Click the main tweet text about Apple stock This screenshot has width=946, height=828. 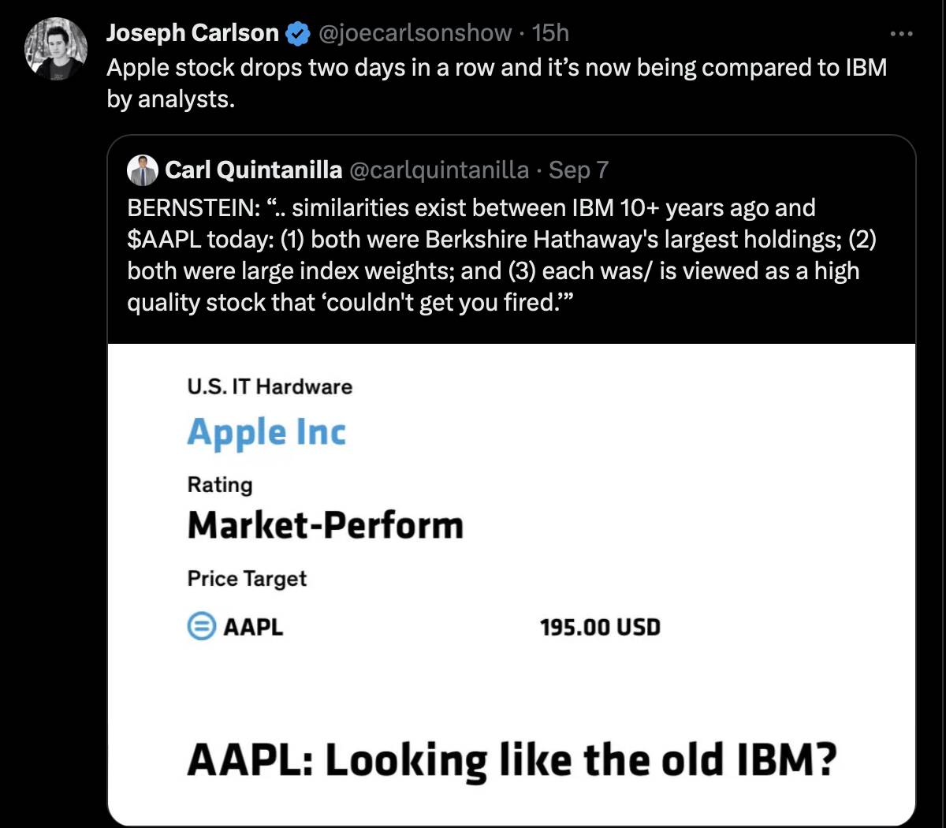pos(497,83)
